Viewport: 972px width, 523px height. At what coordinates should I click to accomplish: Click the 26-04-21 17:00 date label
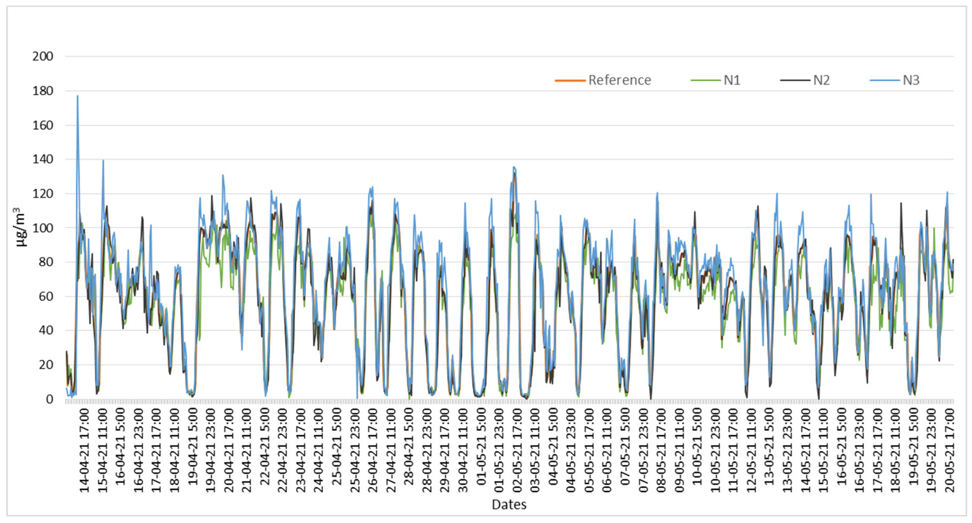coord(373,450)
